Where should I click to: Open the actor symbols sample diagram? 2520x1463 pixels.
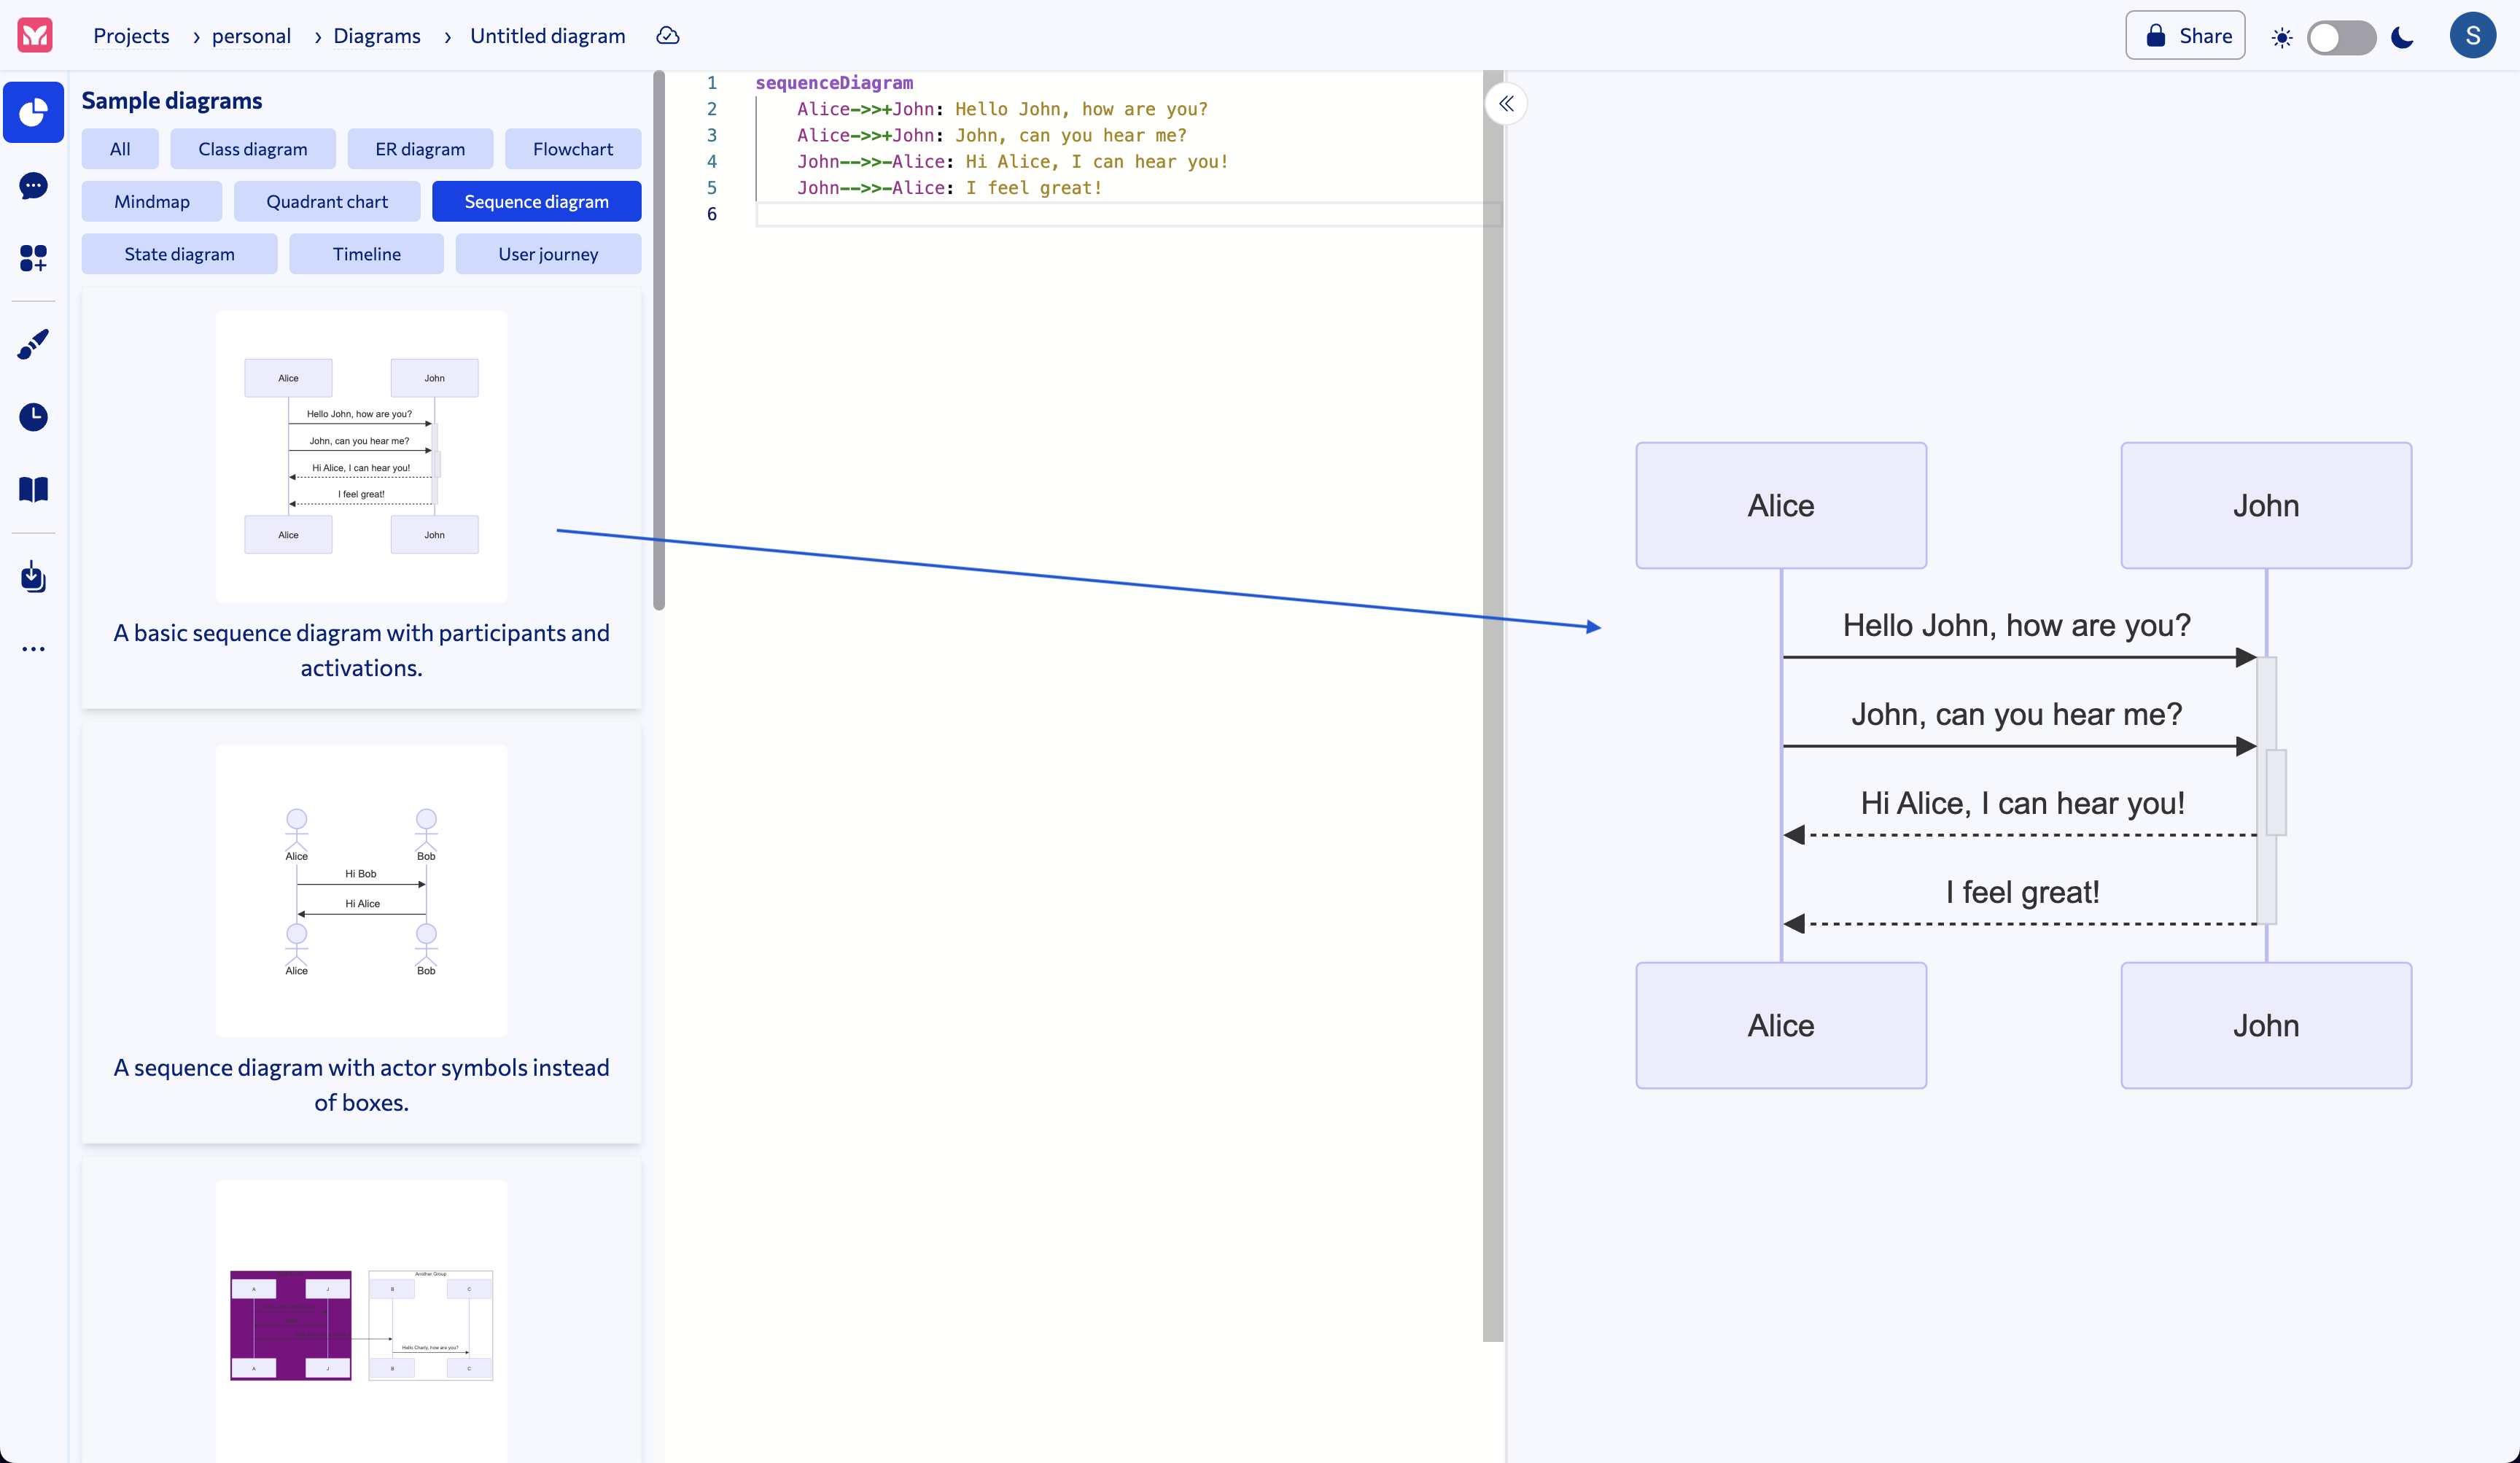[361, 890]
